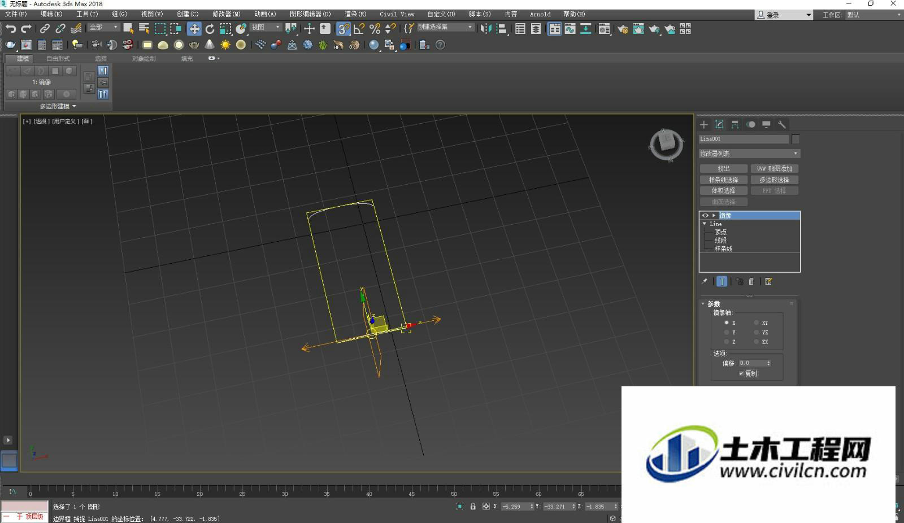
Task: Undo the last action
Action: (x=11, y=29)
